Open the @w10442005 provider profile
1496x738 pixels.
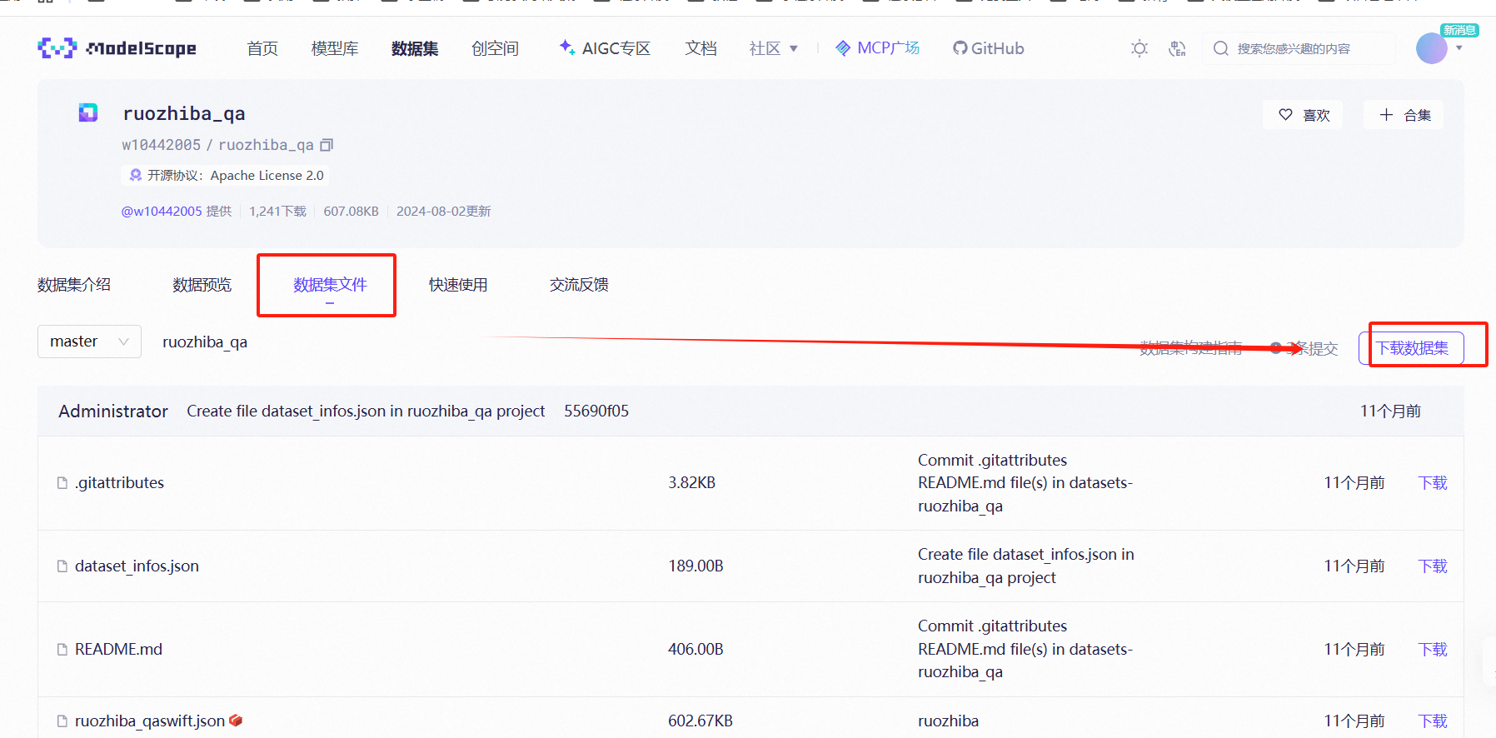[x=162, y=212]
